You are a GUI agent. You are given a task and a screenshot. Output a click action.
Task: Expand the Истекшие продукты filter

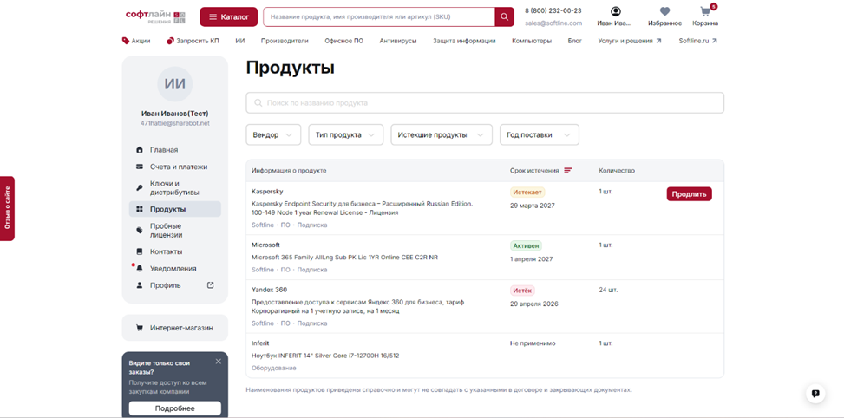442,135
